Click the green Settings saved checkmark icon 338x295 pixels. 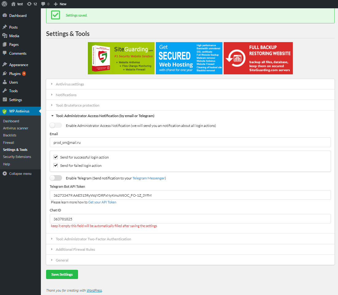55,15
